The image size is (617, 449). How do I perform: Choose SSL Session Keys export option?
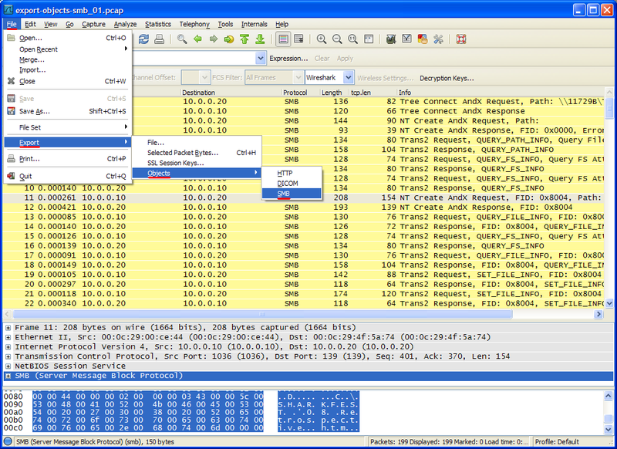(197, 163)
